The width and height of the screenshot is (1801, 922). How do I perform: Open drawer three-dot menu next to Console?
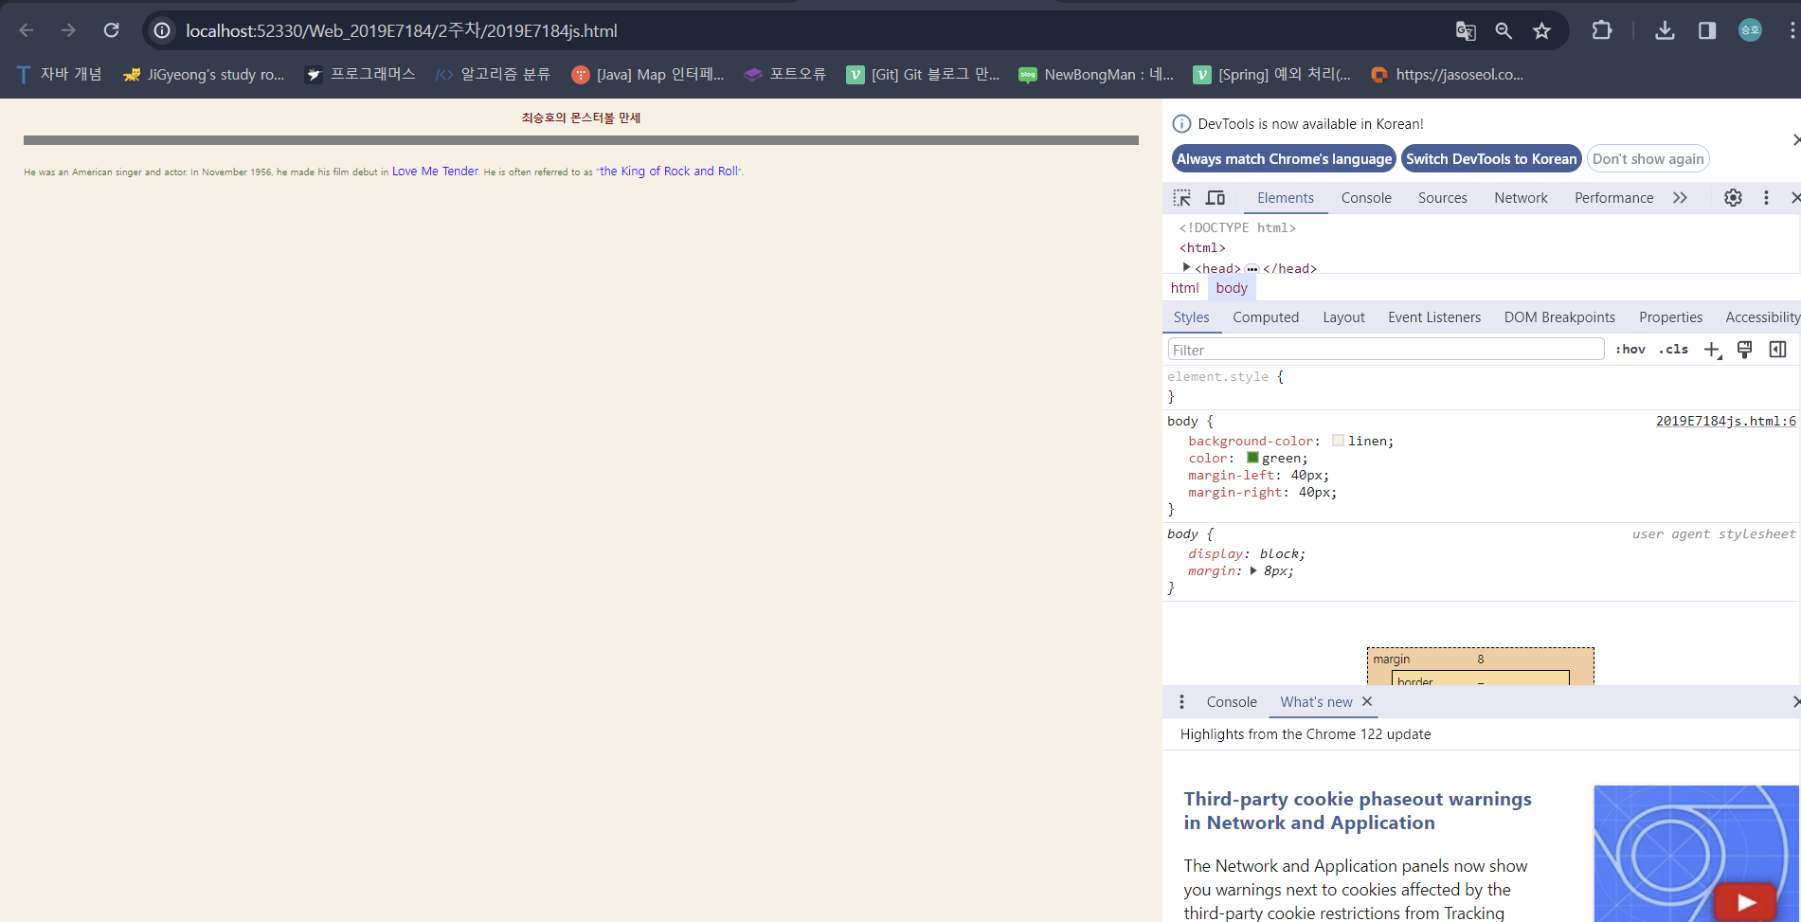(x=1181, y=702)
